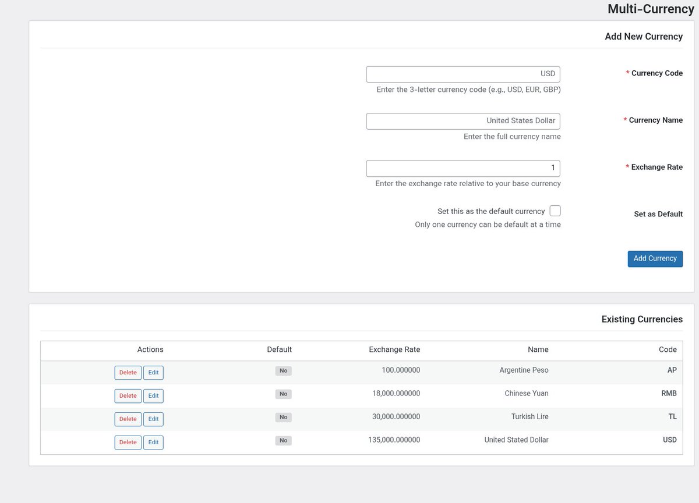
Task: Click the Add Currency button
Action: (x=655, y=259)
